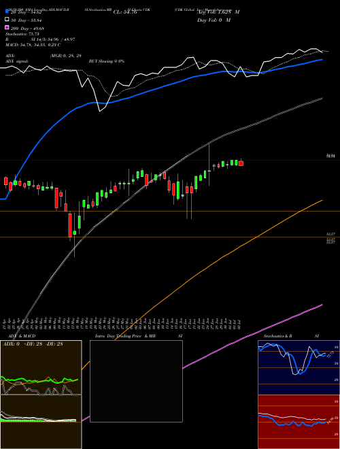The width and height of the screenshot is (340, 449).
Task: Click the '50 Day - 53.84' legend text
Action: coord(27,20)
